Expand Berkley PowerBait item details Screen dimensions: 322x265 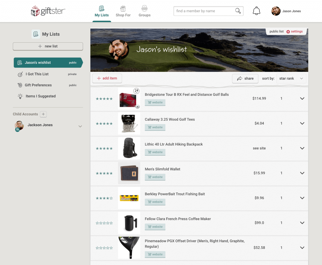pyautogui.click(x=302, y=198)
